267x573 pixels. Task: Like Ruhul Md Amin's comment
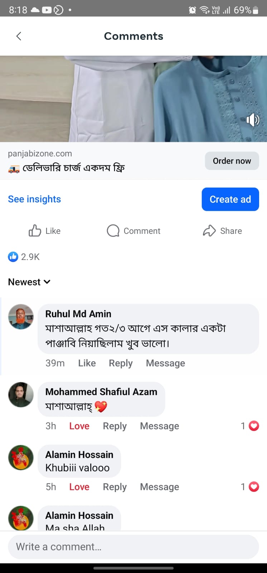tap(87, 363)
